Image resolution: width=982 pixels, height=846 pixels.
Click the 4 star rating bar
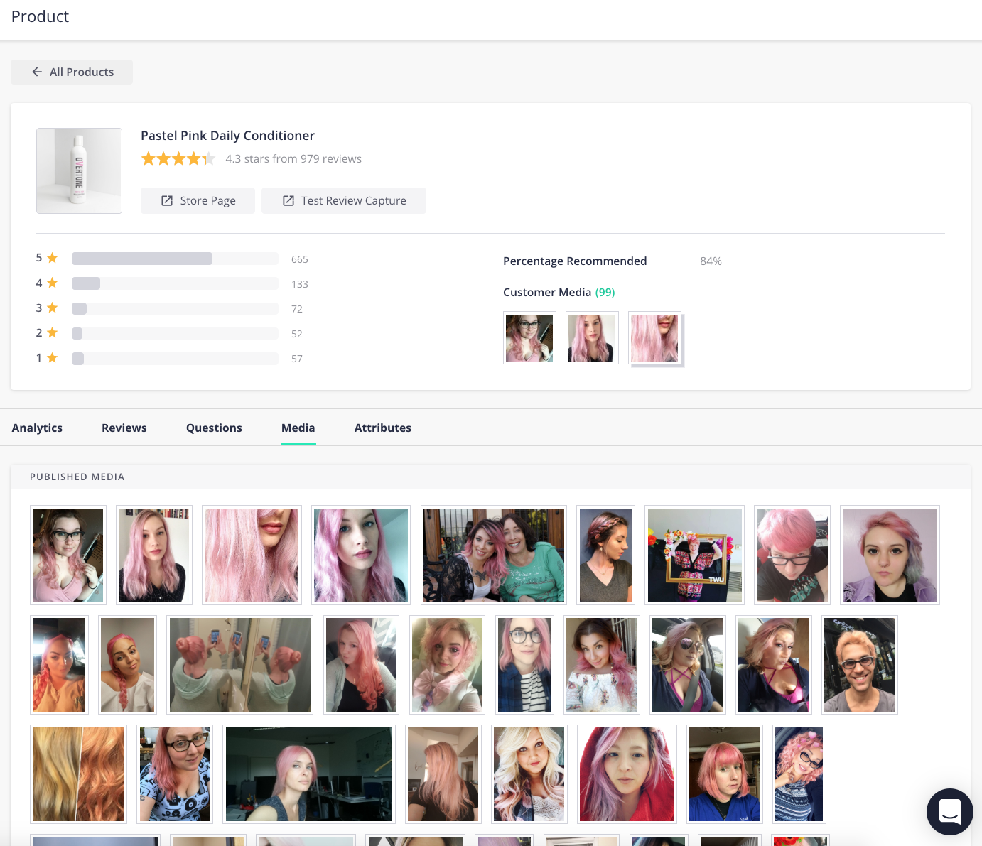point(175,283)
